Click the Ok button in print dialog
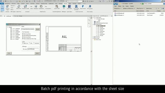This screenshot has width=165, height=93. 9,53
